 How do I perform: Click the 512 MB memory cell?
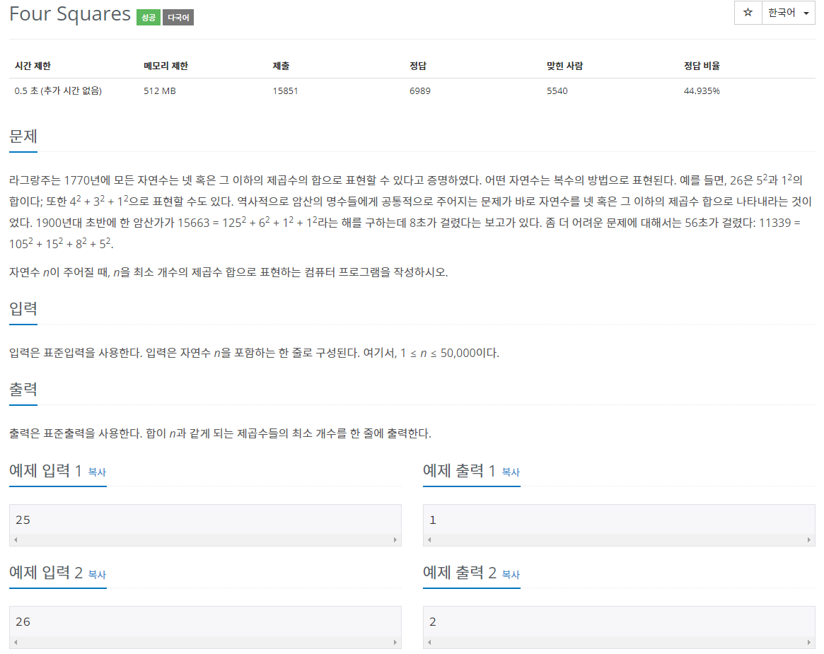point(160,91)
